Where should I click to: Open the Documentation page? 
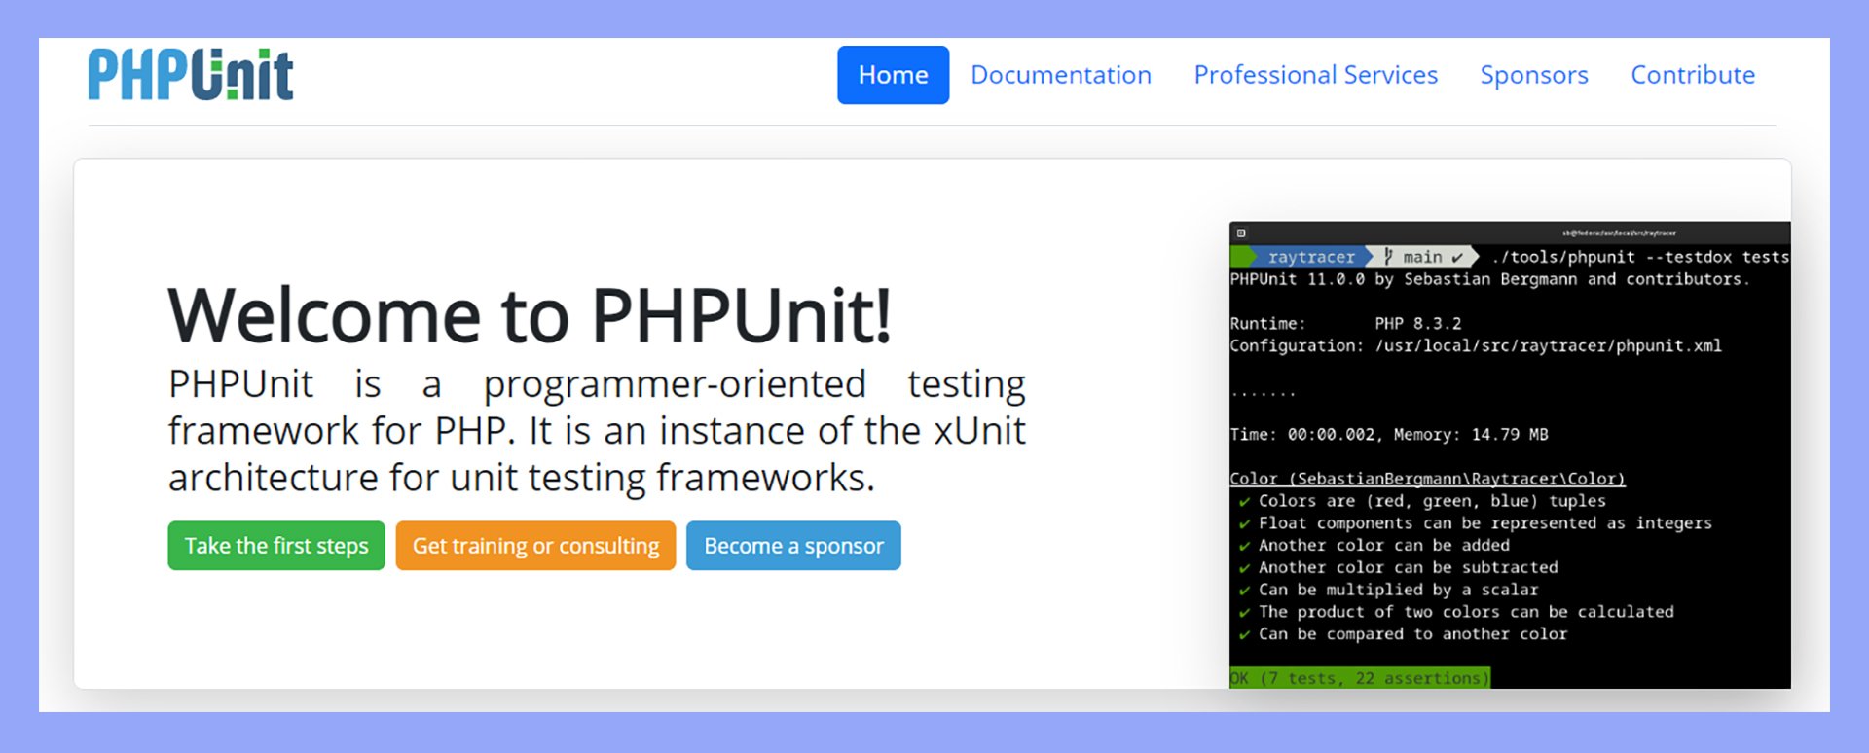point(1060,75)
